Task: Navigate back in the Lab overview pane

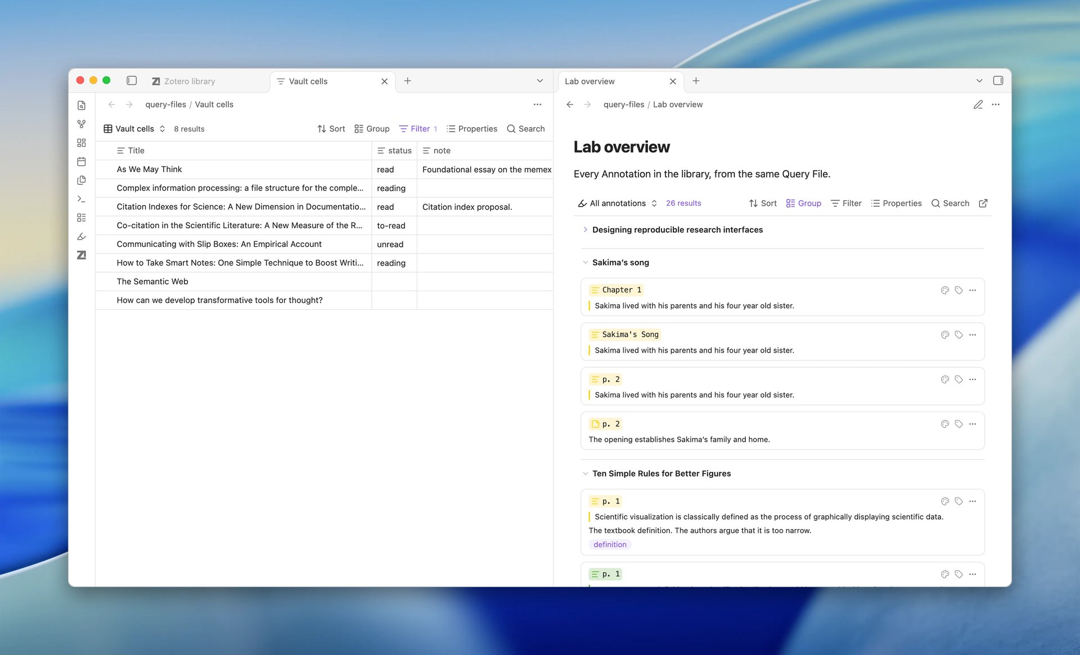Action: pos(570,105)
